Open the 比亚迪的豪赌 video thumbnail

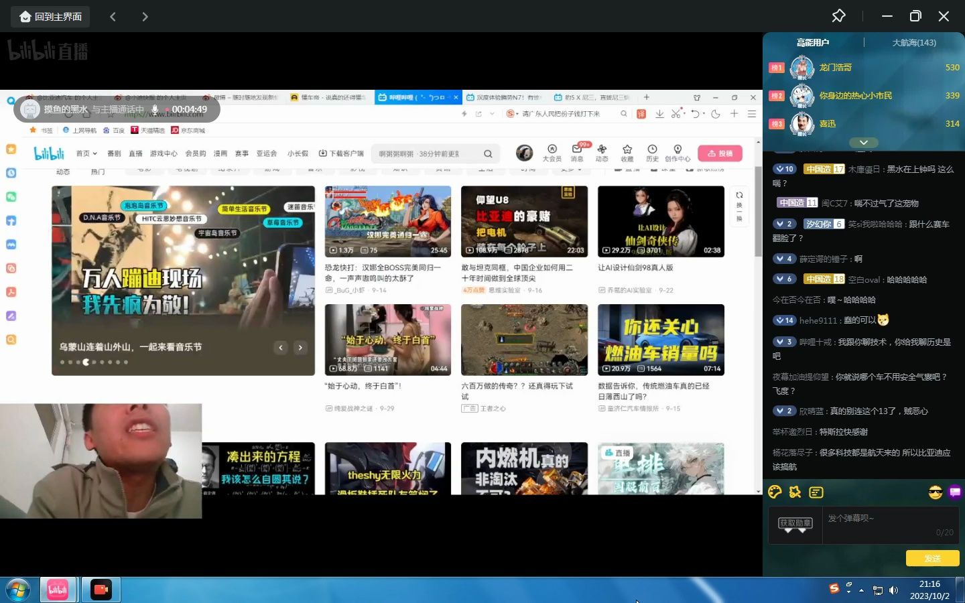524,222
